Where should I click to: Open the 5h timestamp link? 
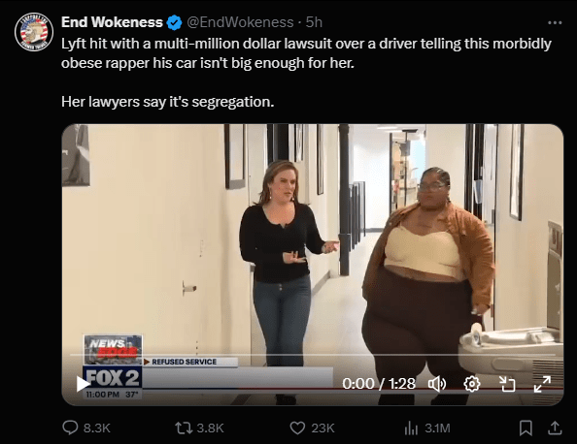pyautogui.click(x=314, y=22)
